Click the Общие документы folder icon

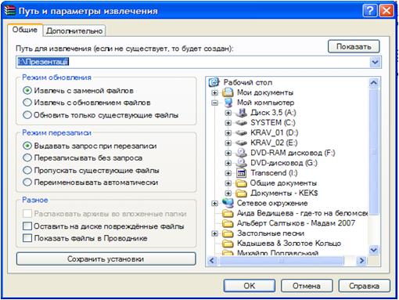[241, 183]
